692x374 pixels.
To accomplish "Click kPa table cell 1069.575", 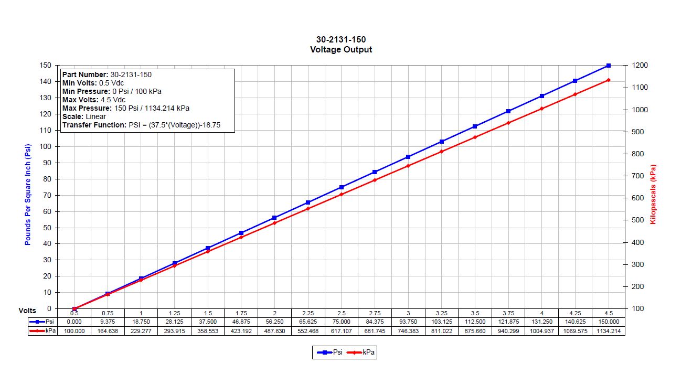I will click(575, 331).
